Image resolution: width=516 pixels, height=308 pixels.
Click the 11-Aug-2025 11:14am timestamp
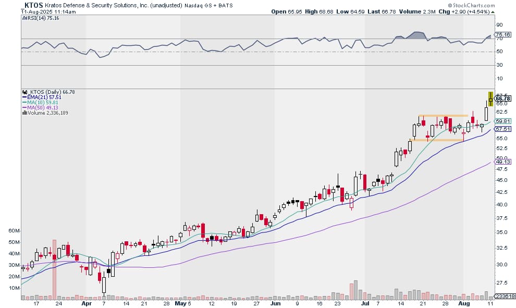(48, 11)
